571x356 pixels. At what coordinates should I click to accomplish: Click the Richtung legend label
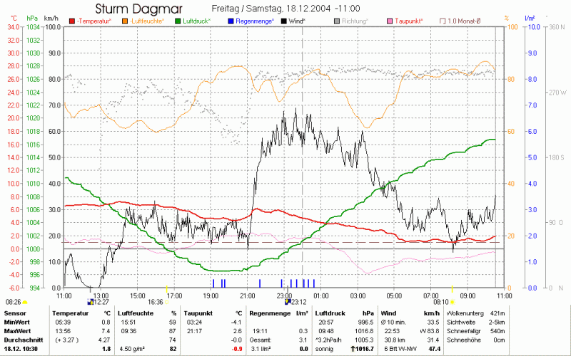[x=355, y=21]
